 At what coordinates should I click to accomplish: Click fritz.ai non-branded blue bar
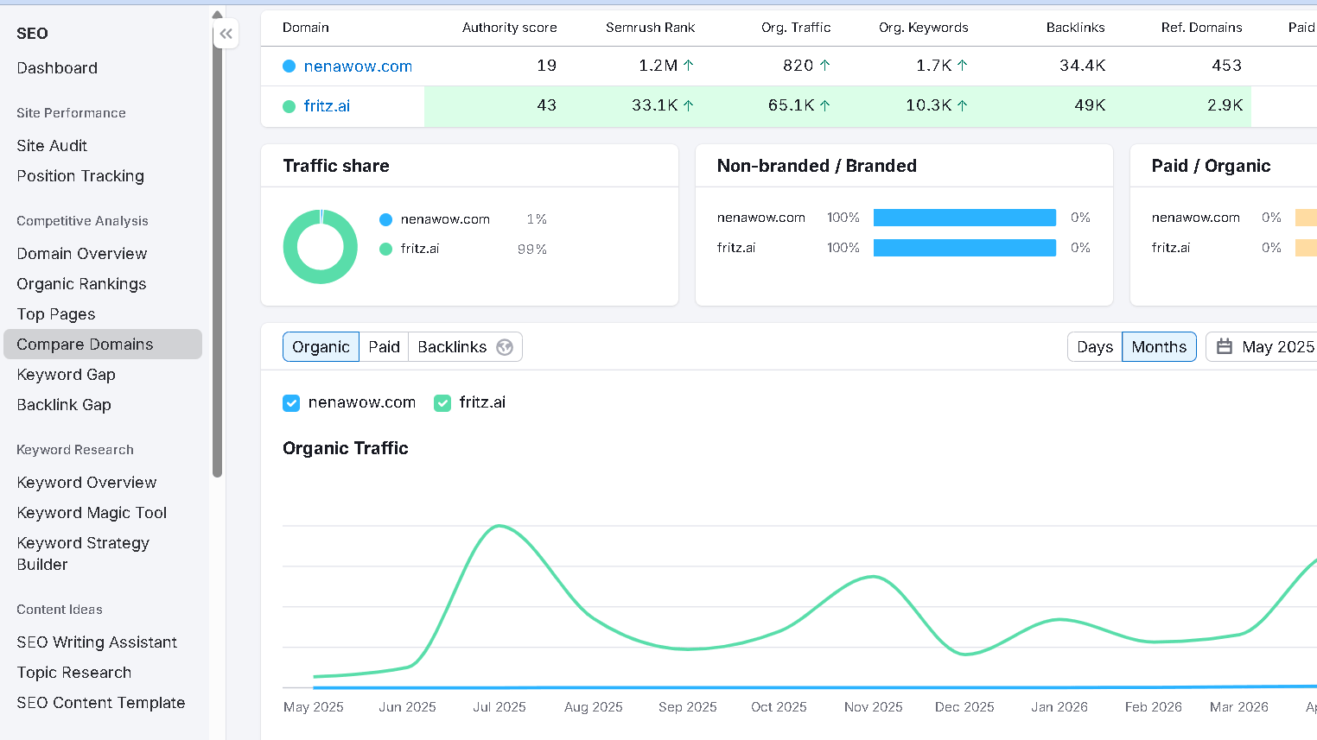[964, 248]
